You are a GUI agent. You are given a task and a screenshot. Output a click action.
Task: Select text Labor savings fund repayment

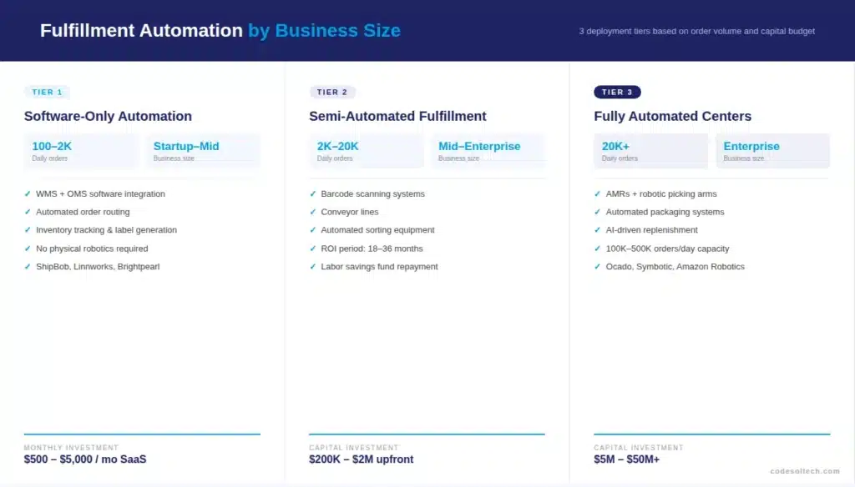[x=379, y=266]
